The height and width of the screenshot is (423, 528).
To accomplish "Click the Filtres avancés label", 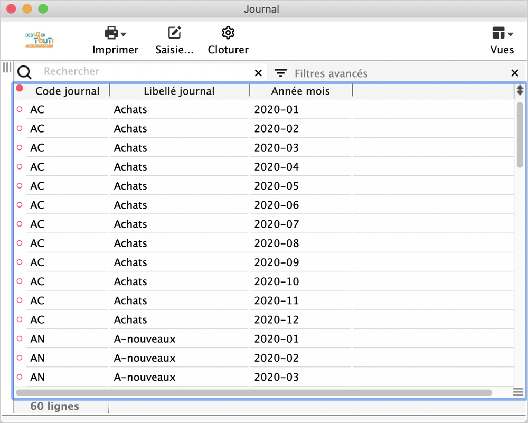I will (x=331, y=73).
